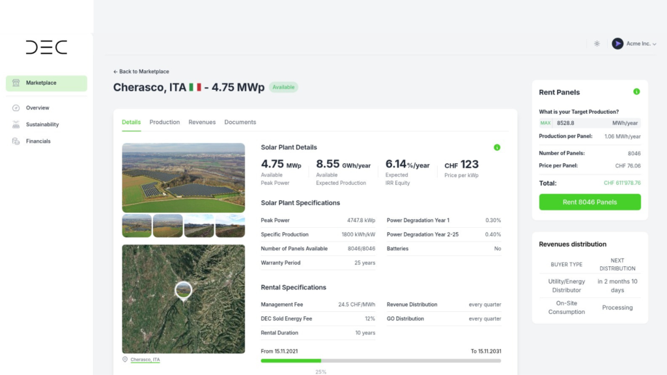The image size is (667, 375).
Task: Click the MAX target production button
Action: click(x=546, y=123)
